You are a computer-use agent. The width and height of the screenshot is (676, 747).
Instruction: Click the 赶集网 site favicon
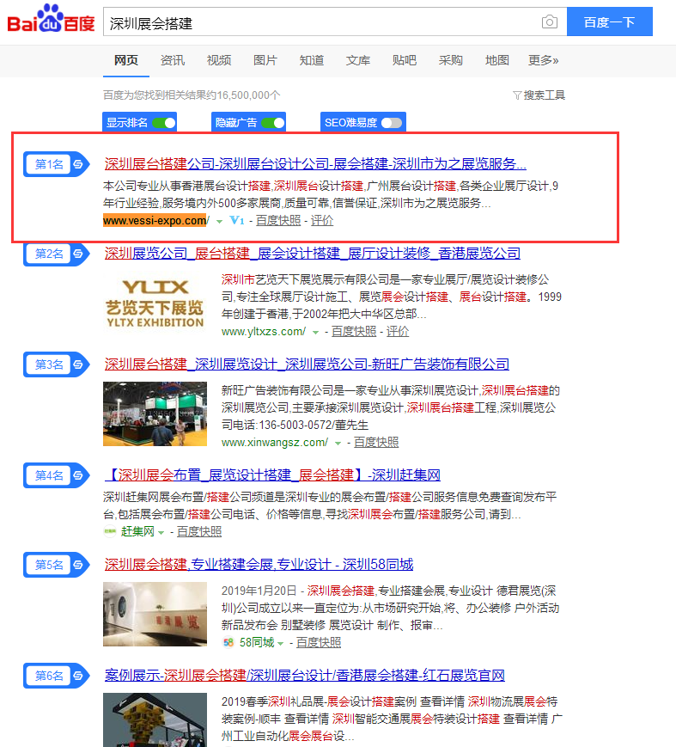point(110,531)
